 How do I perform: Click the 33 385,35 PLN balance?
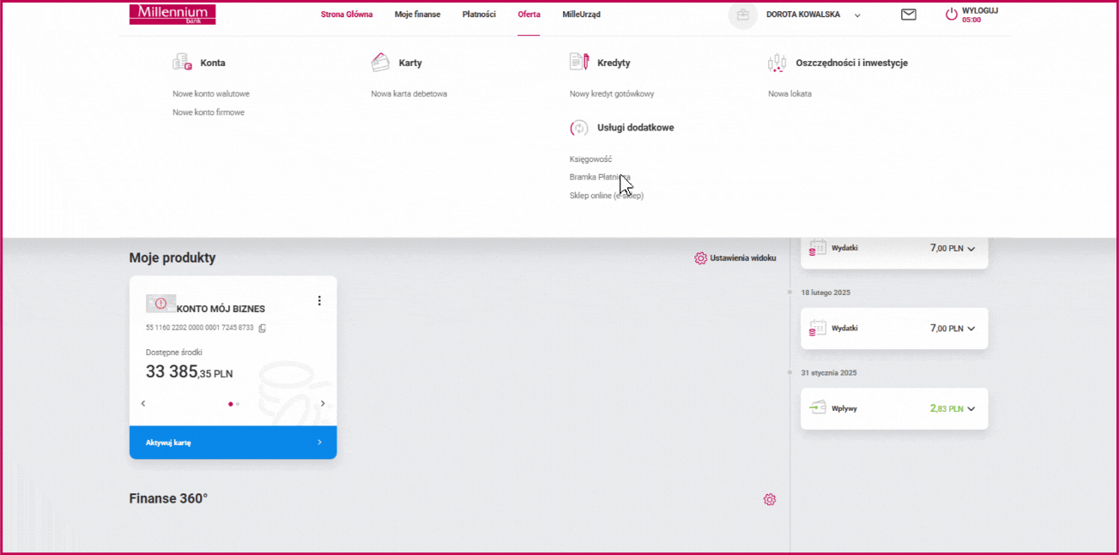pos(190,373)
